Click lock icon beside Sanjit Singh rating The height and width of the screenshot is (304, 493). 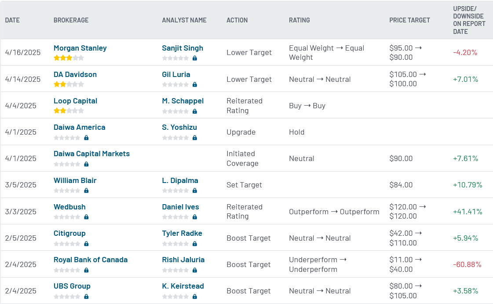click(x=195, y=58)
